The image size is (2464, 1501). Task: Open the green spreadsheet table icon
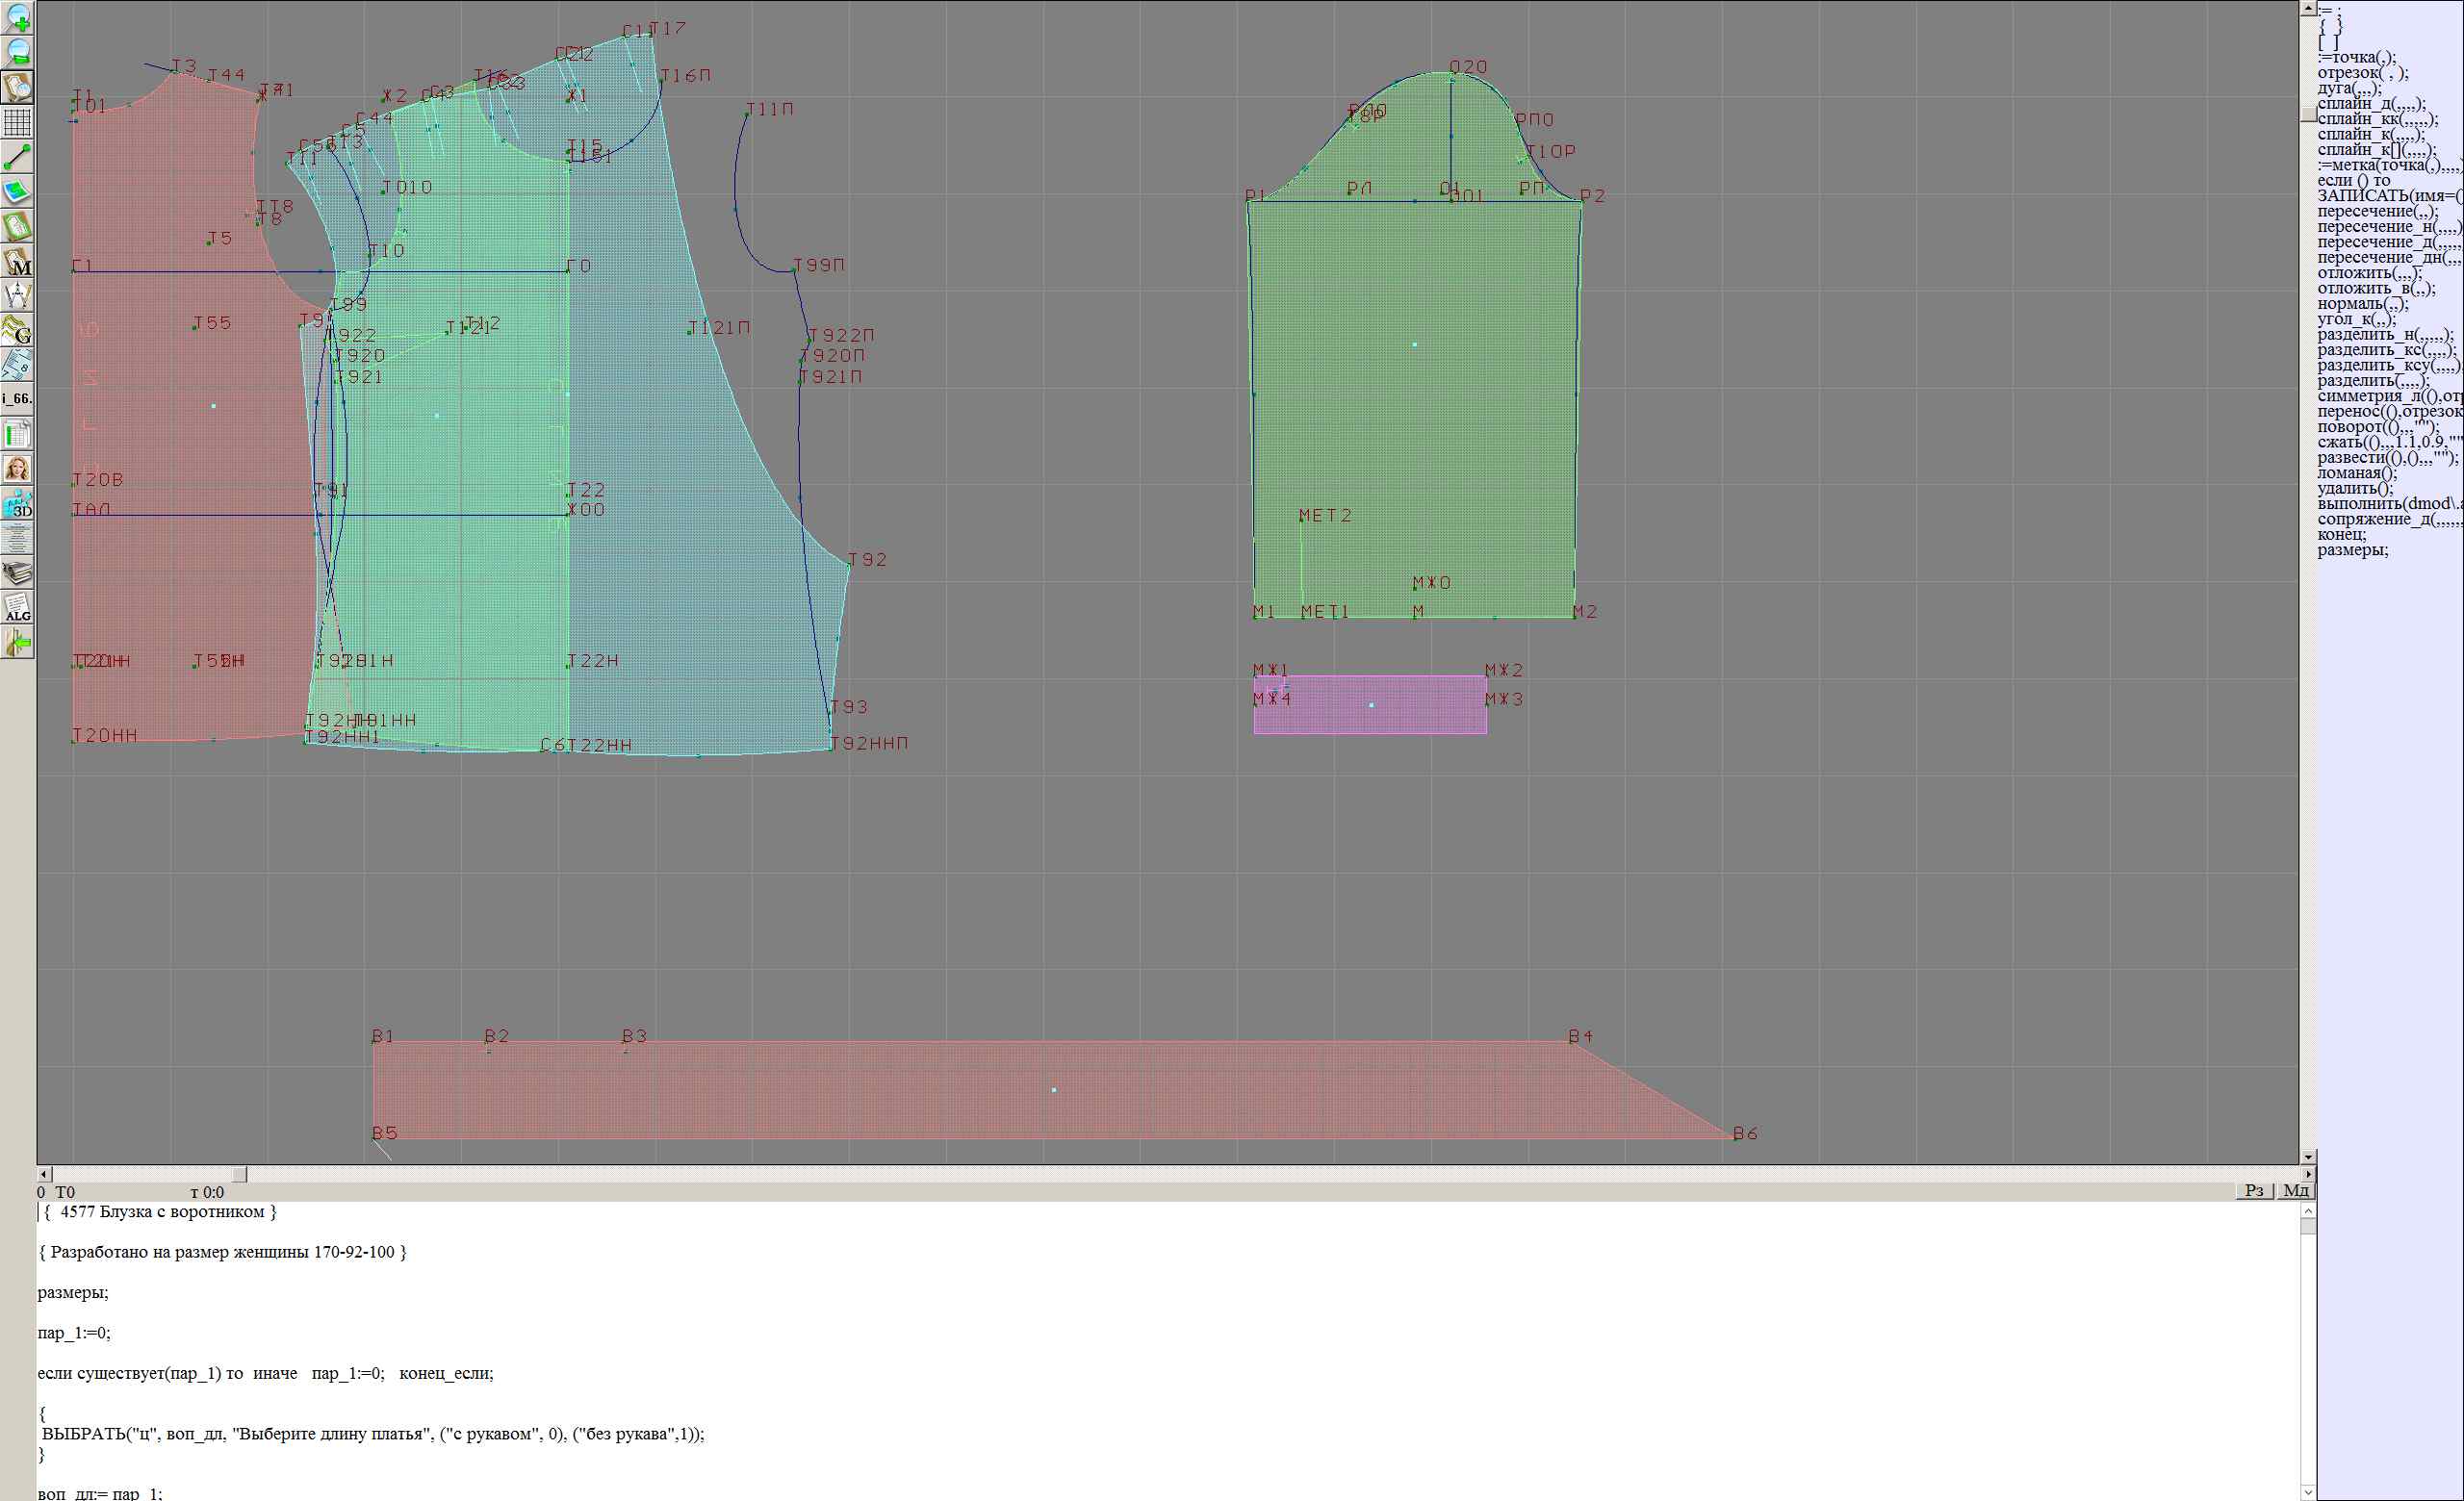tap(18, 434)
